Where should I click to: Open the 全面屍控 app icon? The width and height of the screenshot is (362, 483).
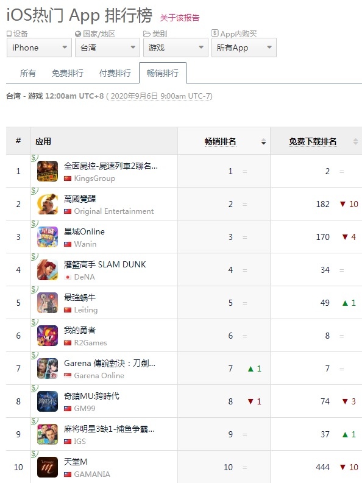48,171
